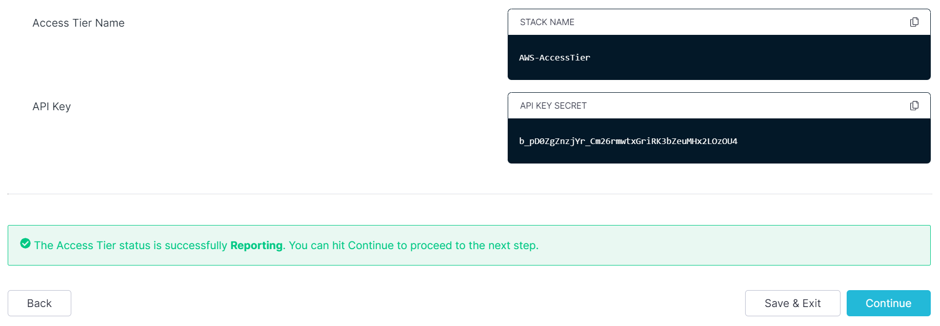Screen dimensions: 940x326
Task: Click "You can hit" in the banner
Action: pyautogui.click(x=316, y=246)
